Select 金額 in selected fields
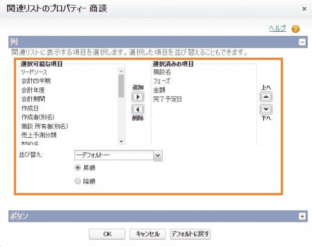312x247 pixels. click(159, 90)
